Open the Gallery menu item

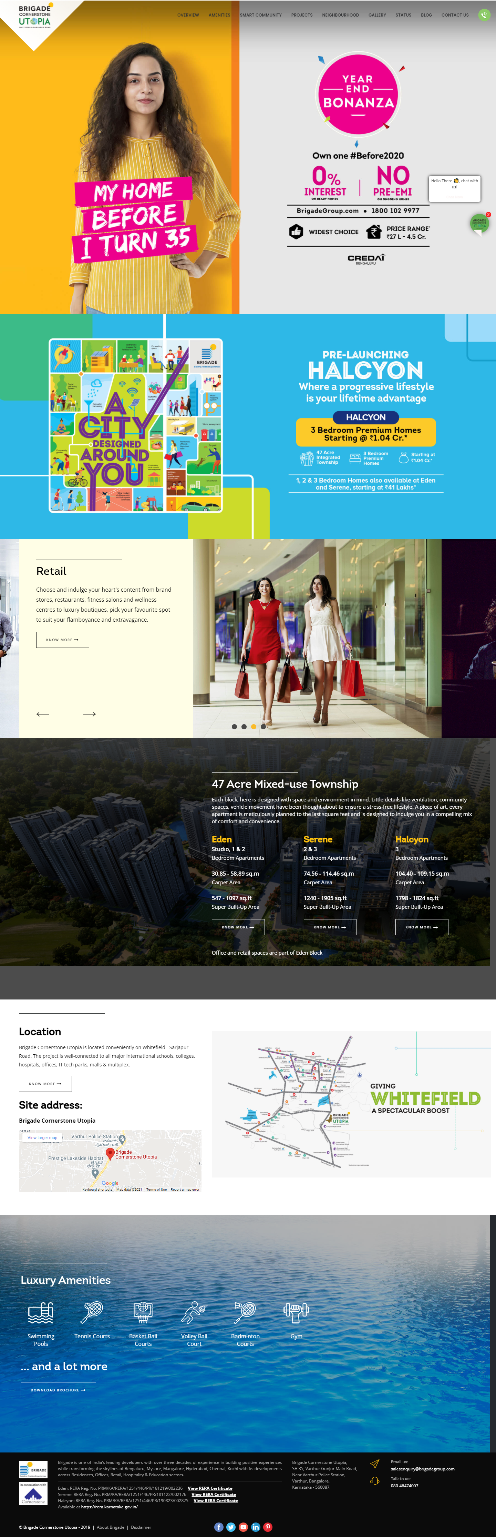click(377, 15)
